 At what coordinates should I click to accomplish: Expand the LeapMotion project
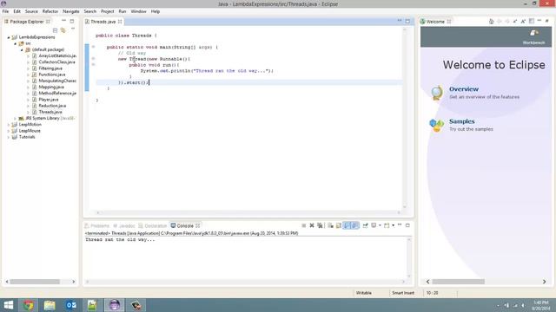click(9, 125)
